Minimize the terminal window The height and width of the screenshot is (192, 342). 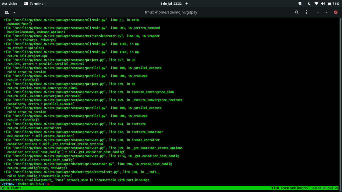coord(318,12)
